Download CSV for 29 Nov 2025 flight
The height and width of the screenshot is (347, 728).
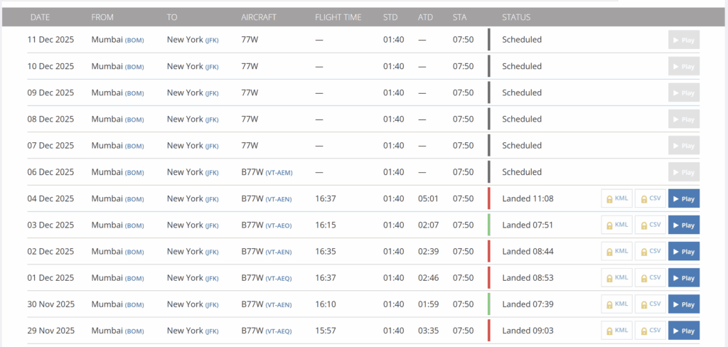coord(651,331)
